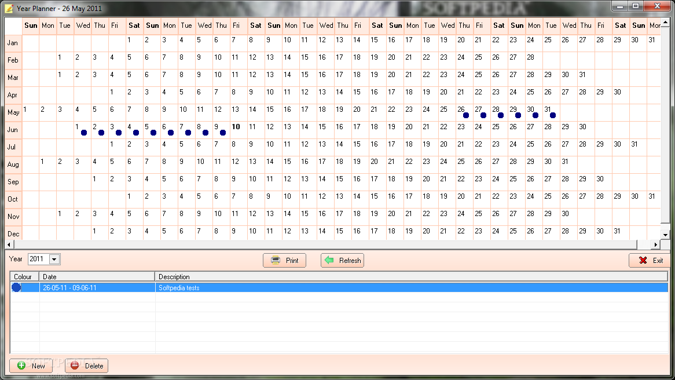
Task: Click the Description column header
Action: [411, 276]
